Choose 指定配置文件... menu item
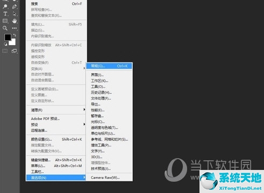 tap(56, 145)
